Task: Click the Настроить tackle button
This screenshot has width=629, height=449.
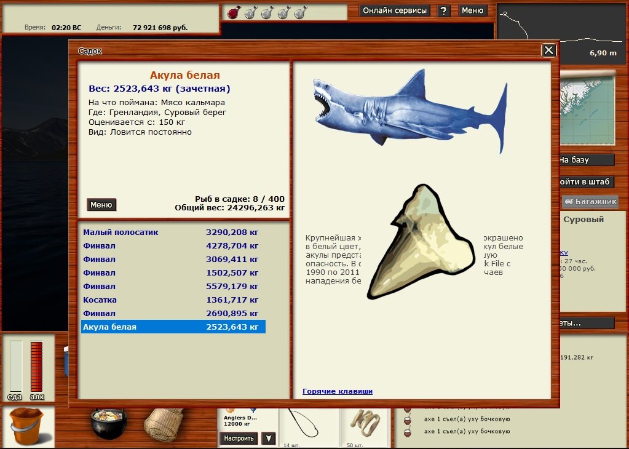Action: [x=239, y=438]
